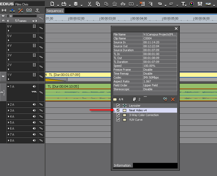Click the open setup dialog icon in Information panel
217x176 pixels.
point(165,99)
